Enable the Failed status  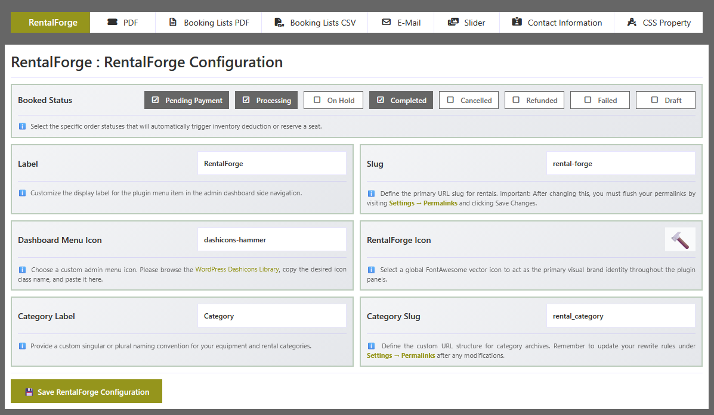pos(599,100)
